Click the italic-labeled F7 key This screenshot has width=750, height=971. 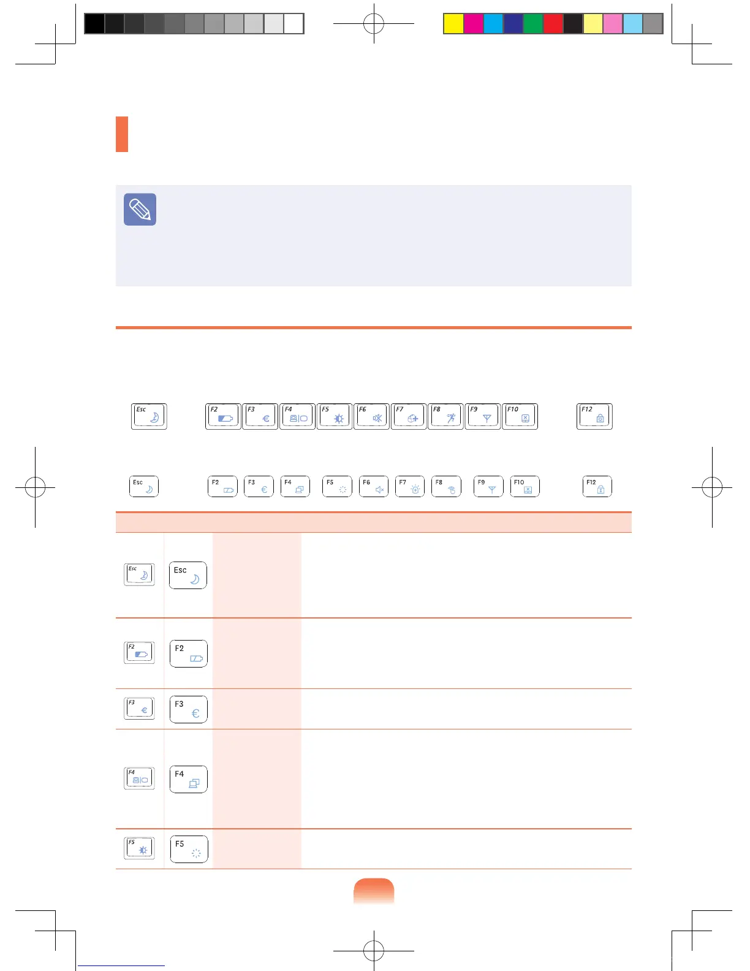409,416
